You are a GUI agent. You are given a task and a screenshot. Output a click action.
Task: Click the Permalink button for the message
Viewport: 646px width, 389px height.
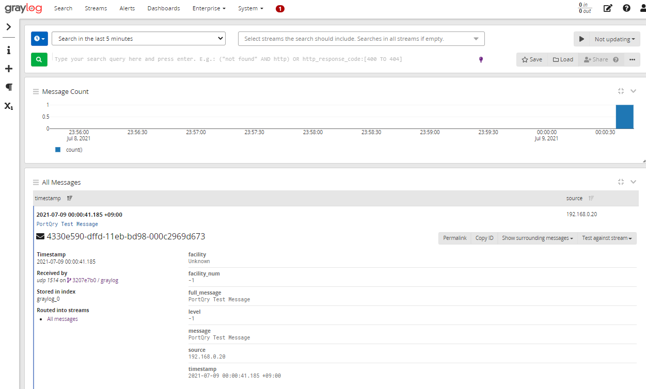coord(454,238)
